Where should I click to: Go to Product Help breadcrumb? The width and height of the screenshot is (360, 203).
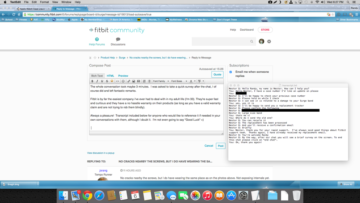[108, 58]
